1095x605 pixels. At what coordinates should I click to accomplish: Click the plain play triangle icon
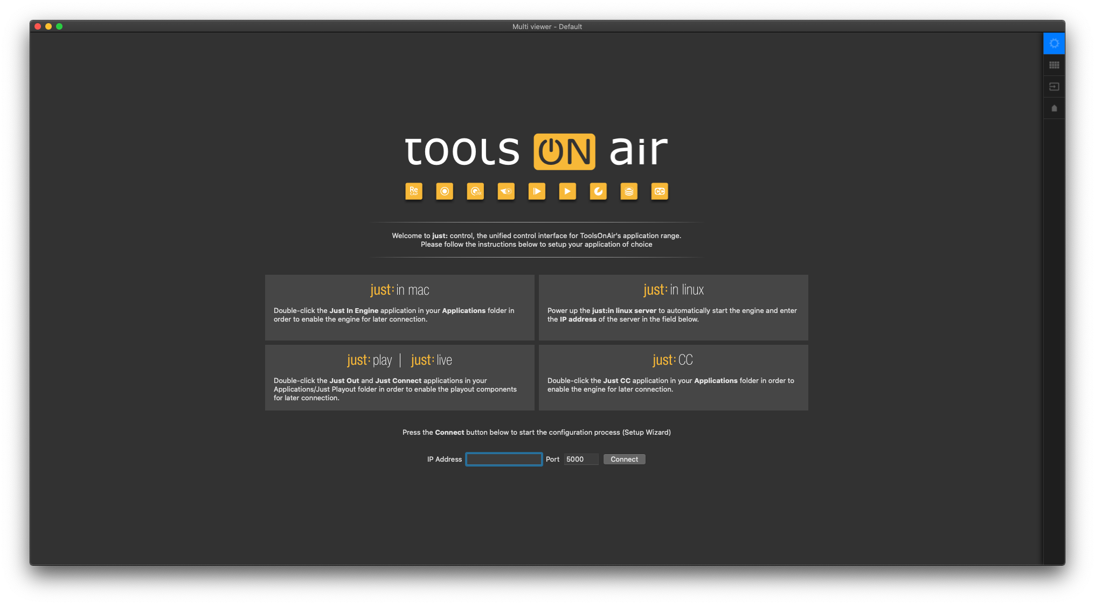[x=567, y=191]
